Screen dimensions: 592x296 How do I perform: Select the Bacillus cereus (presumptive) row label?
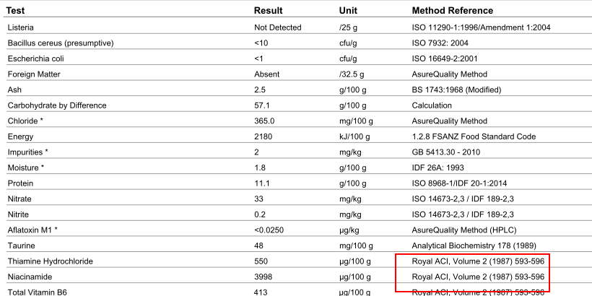coord(60,43)
